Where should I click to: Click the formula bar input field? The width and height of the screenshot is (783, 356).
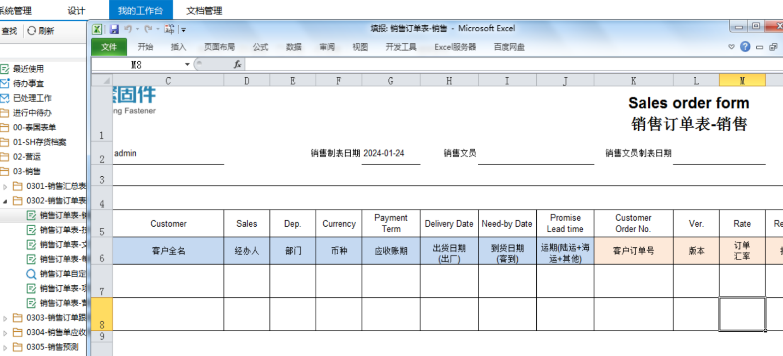coord(505,65)
